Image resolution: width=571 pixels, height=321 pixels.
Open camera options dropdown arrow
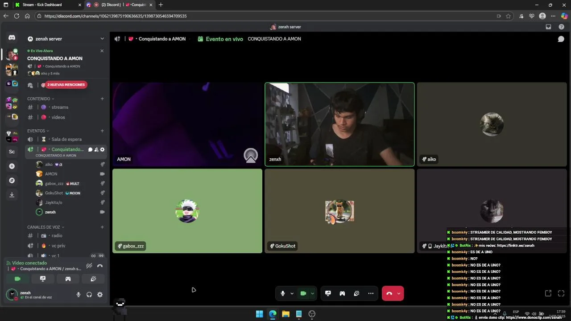tap(312, 293)
